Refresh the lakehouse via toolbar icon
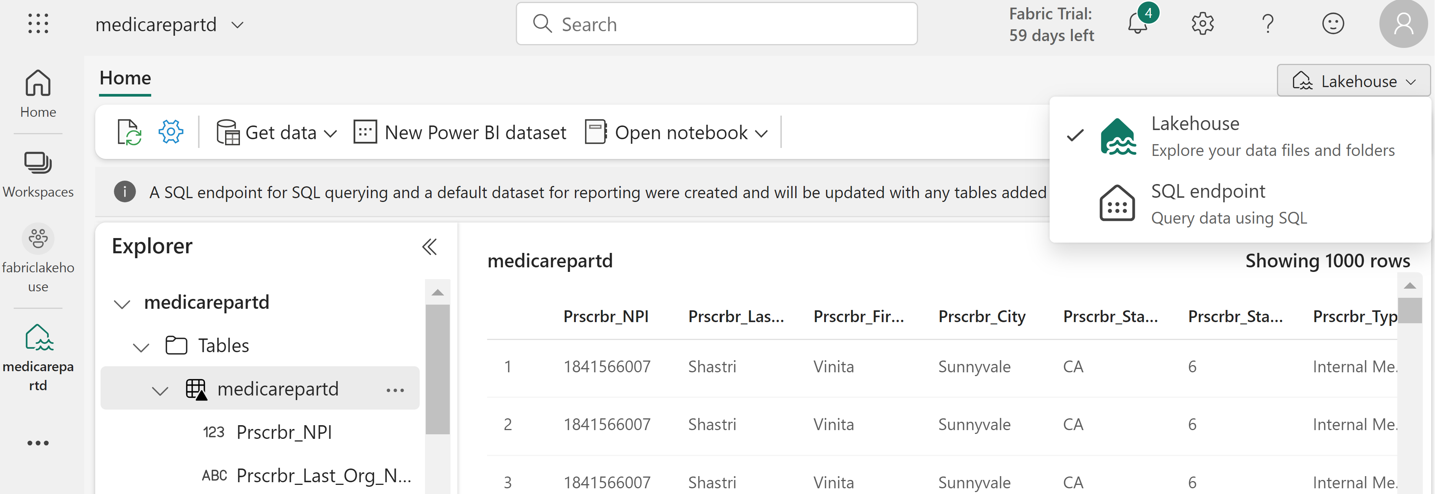 (129, 132)
